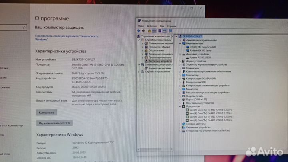The width and height of the screenshot is (288, 162).
Task: Select the first Intel Core i5-4460 processor entry
Action: (211, 110)
